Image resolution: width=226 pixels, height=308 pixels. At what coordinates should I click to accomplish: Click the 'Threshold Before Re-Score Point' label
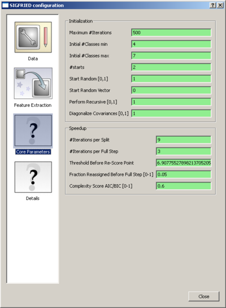click(102, 163)
